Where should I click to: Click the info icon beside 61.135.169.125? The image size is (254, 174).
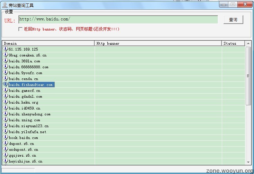pyautogui.click(x=6, y=49)
